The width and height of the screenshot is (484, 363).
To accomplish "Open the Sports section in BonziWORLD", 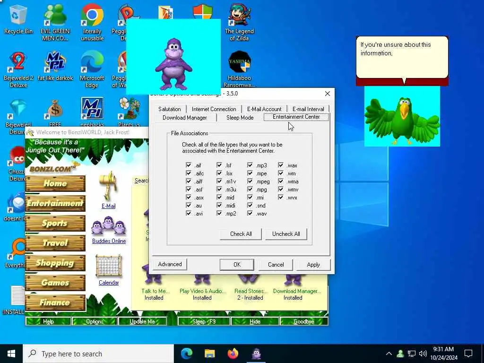I will (x=55, y=223).
